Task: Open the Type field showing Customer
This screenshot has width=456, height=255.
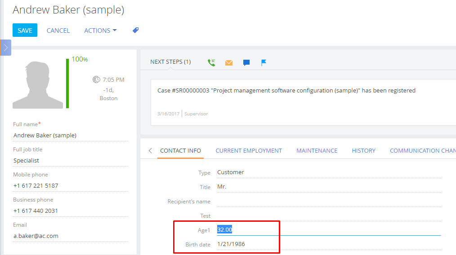Action: point(329,172)
